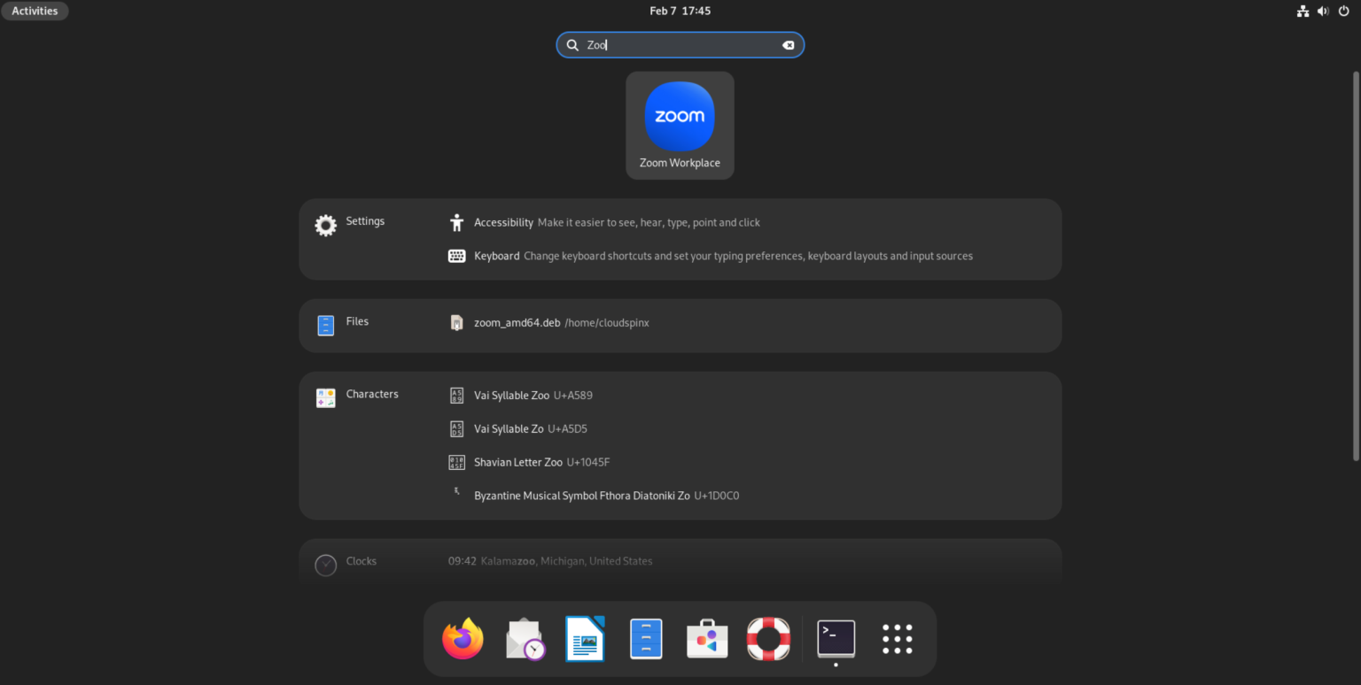
Task: Open the Evolution mail client
Action: coord(525,638)
